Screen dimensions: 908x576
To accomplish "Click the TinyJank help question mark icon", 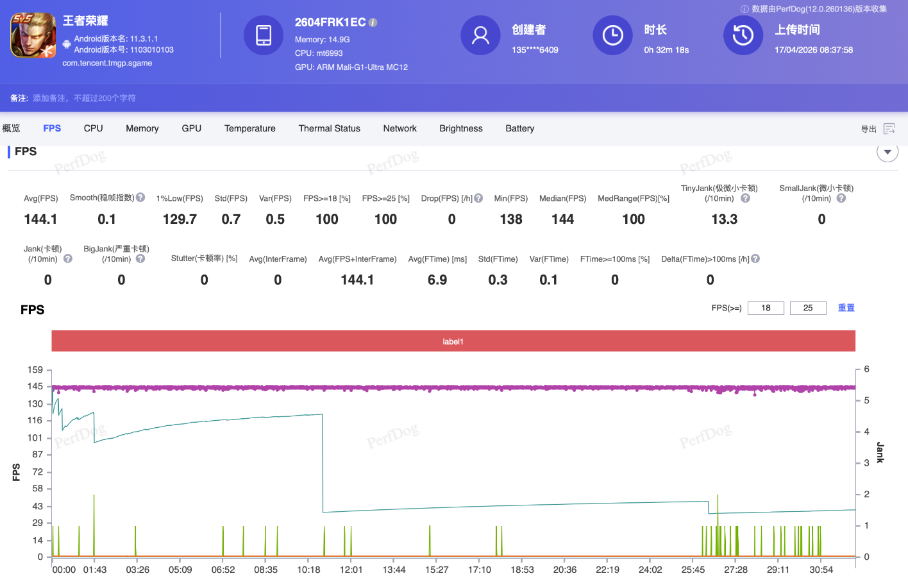I will point(745,198).
